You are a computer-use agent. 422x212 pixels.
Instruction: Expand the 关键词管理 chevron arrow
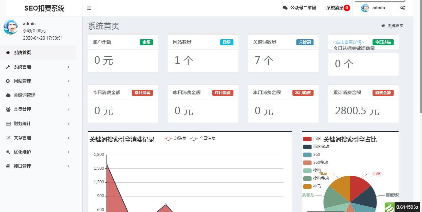[x=69, y=95]
